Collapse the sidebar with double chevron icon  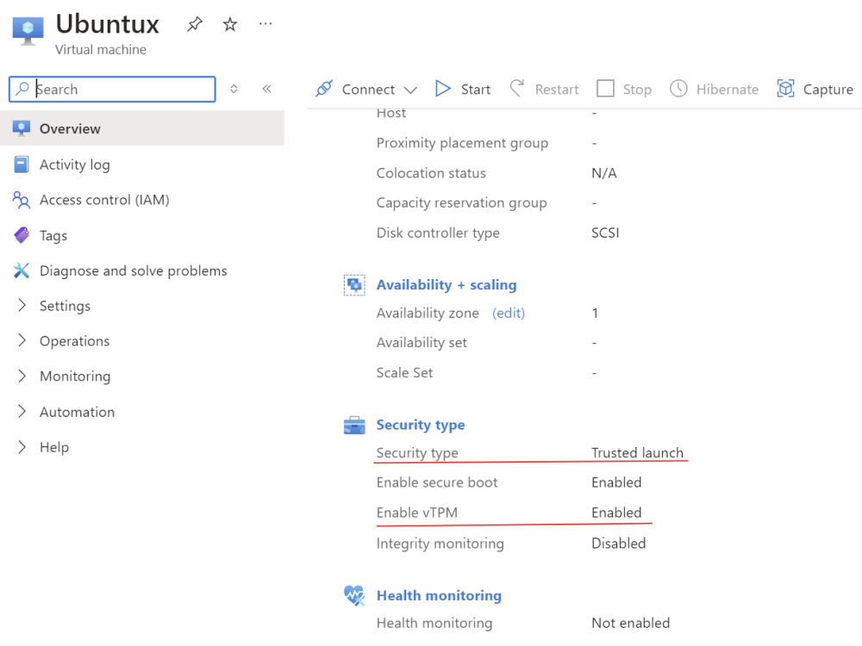(267, 89)
